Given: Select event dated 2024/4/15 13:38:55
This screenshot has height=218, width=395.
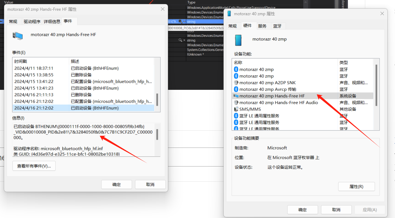Looking at the screenshot, I should point(83,75).
